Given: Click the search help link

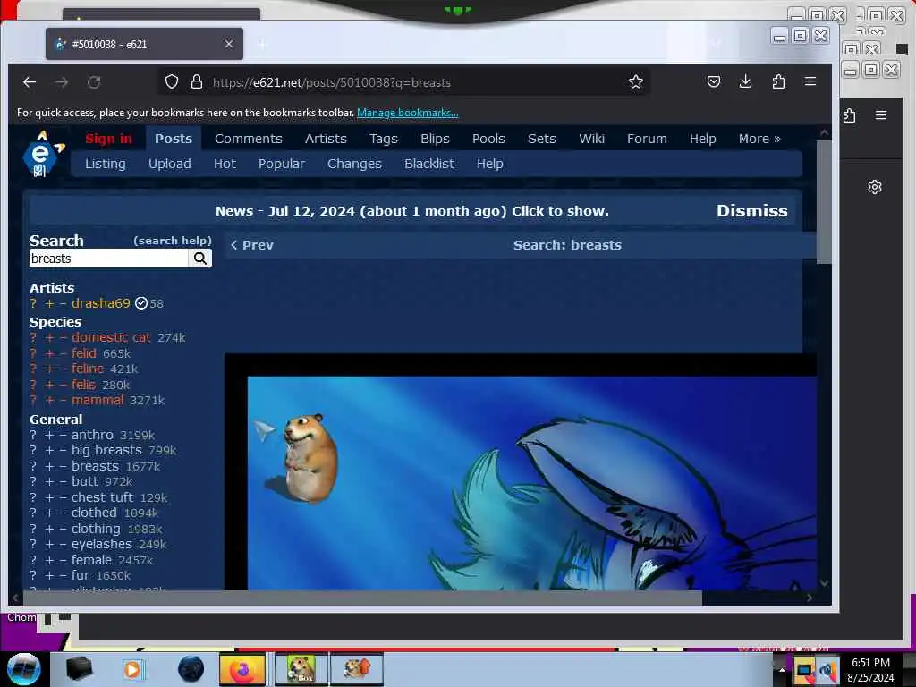Looking at the screenshot, I should click(173, 240).
